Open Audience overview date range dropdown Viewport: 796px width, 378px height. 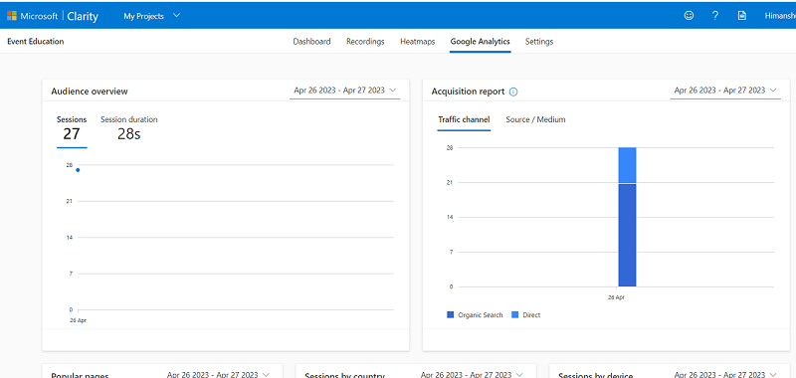[x=344, y=91]
